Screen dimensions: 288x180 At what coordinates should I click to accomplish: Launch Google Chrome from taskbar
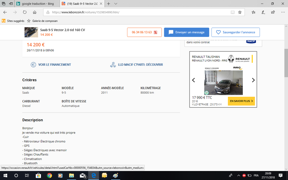[49, 175]
